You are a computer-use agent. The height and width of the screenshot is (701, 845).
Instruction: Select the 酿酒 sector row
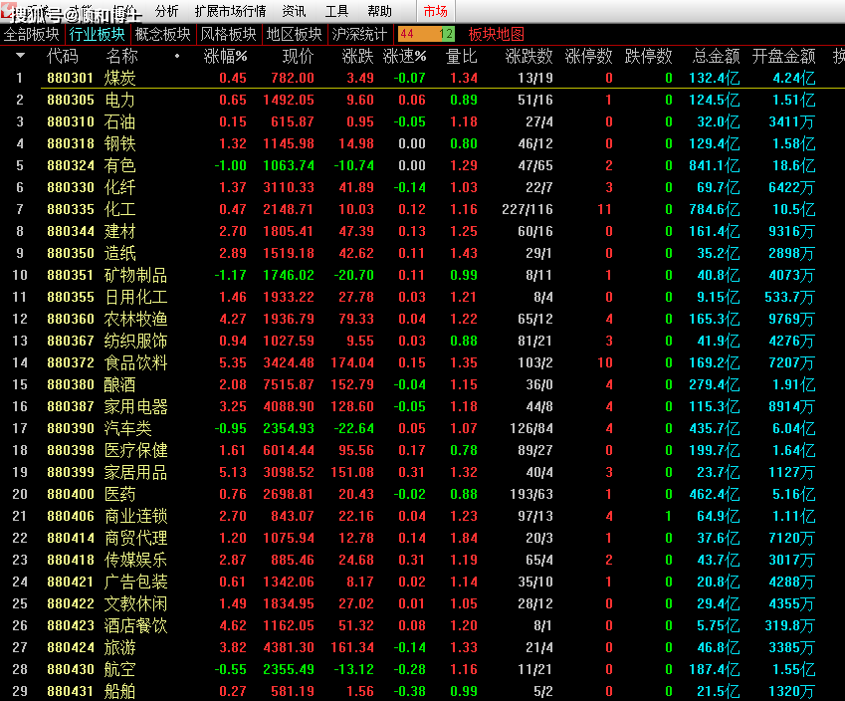pyautogui.click(x=120, y=384)
